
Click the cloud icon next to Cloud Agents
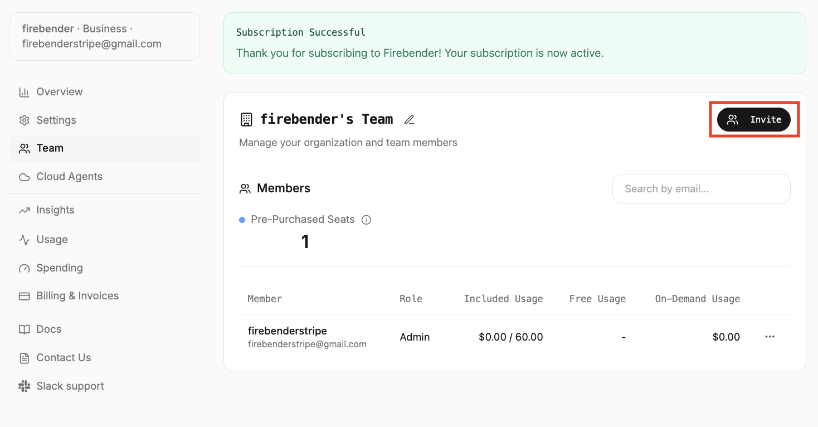(24, 177)
